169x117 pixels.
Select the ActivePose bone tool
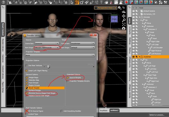96,2
